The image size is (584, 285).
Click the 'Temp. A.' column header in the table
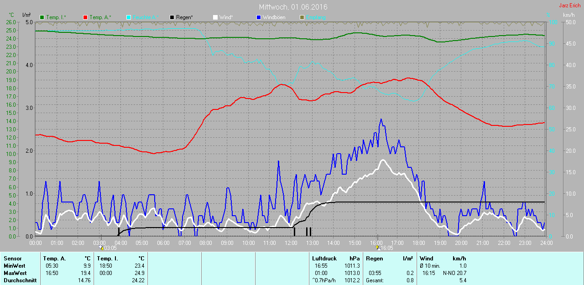[55, 259]
